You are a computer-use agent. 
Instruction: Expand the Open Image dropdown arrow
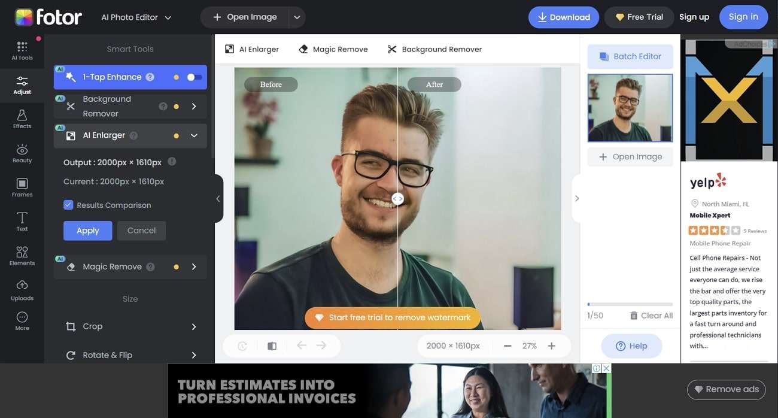(x=297, y=17)
